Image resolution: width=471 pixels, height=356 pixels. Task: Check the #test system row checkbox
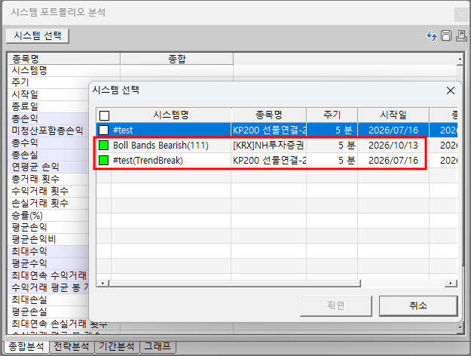[x=104, y=130]
